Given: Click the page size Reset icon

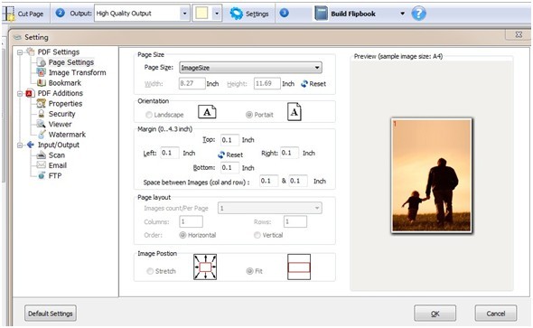Looking at the screenshot, I should (304, 84).
